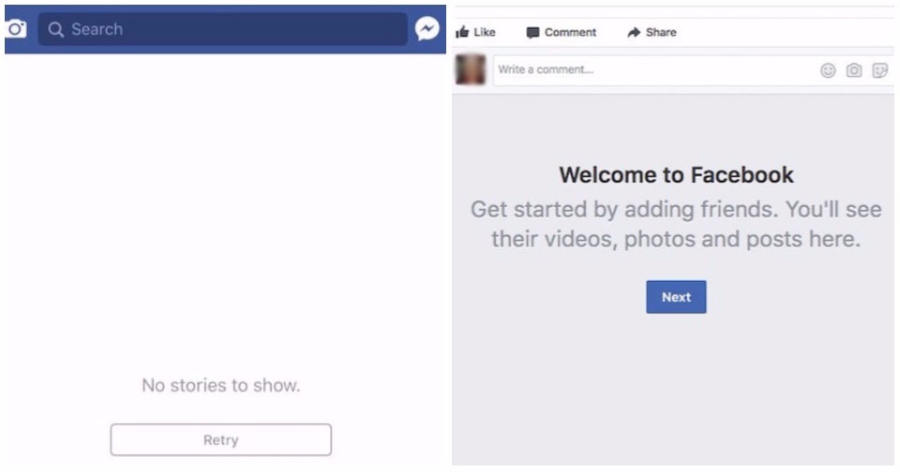Viewport: 900px width, 472px height.
Task: Open Messenger from the header icon
Action: coord(427,29)
